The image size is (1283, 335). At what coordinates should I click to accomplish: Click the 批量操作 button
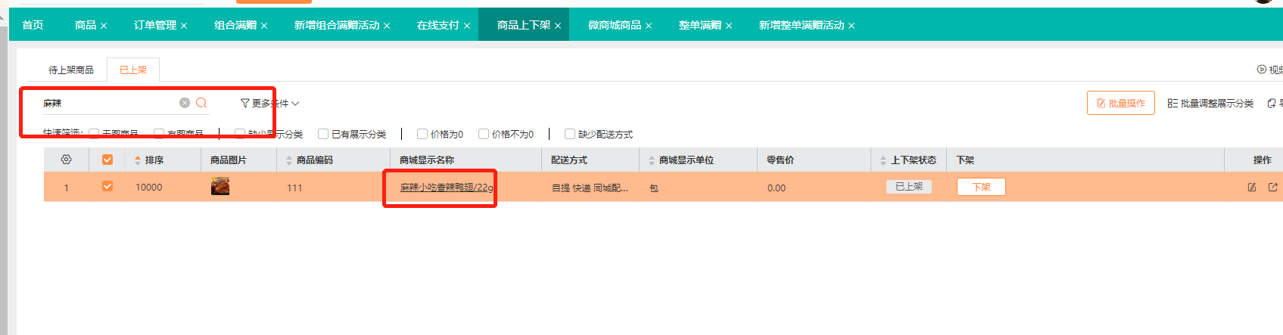click(x=1121, y=103)
